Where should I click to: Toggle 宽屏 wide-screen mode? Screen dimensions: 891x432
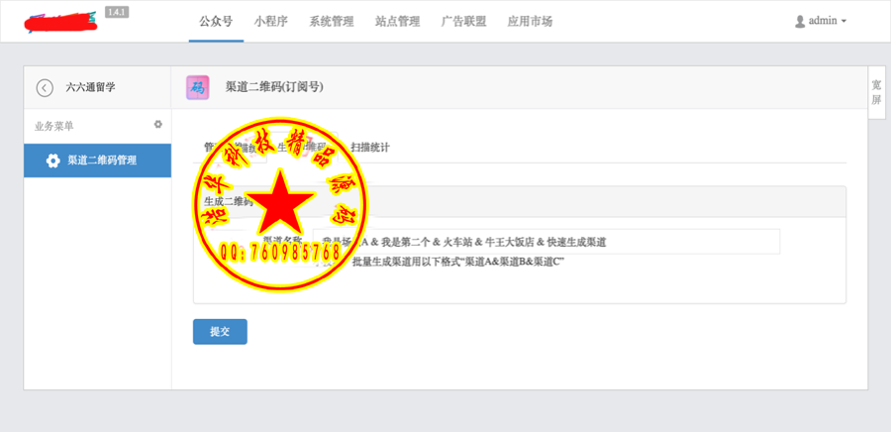click(876, 93)
